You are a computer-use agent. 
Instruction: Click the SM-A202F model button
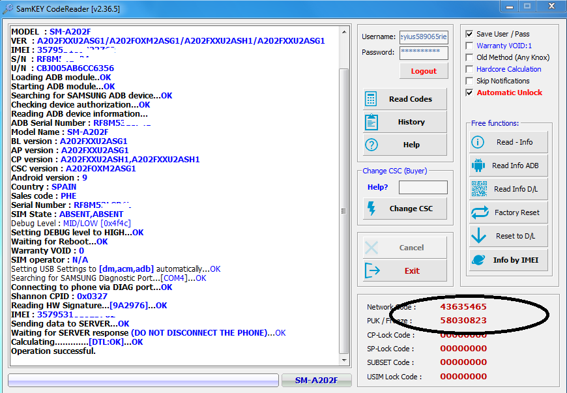pos(316,380)
